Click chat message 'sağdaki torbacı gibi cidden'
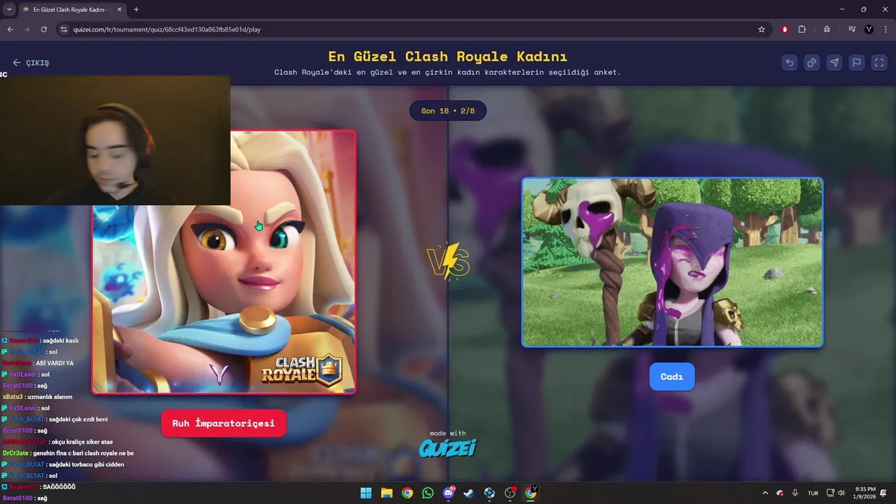The height and width of the screenshot is (504, 896). 86,464
